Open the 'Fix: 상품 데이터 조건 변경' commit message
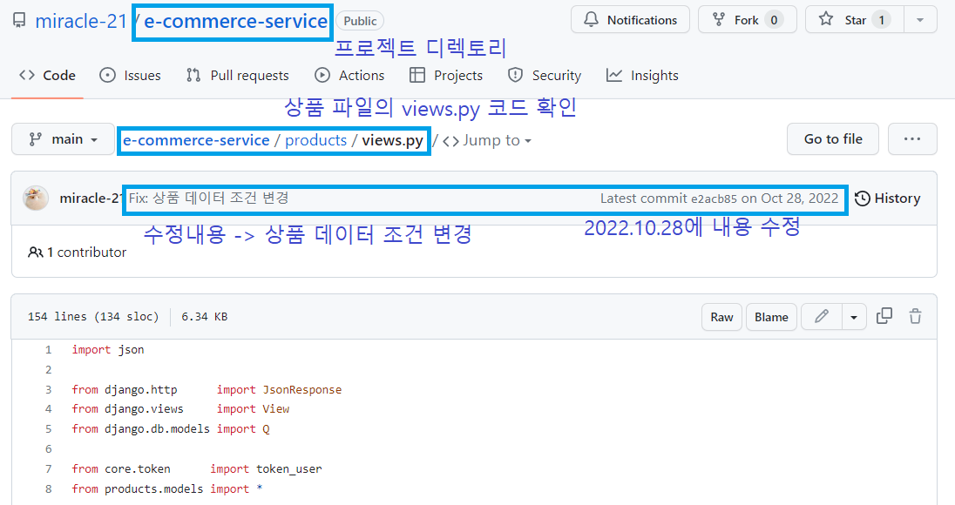 pyautogui.click(x=209, y=199)
